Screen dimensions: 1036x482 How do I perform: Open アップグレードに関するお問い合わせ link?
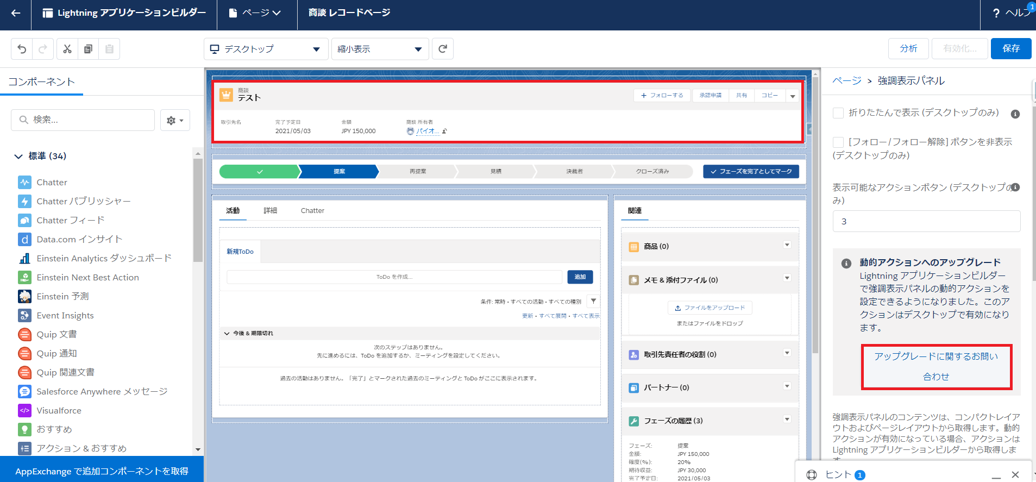(x=936, y=367)
